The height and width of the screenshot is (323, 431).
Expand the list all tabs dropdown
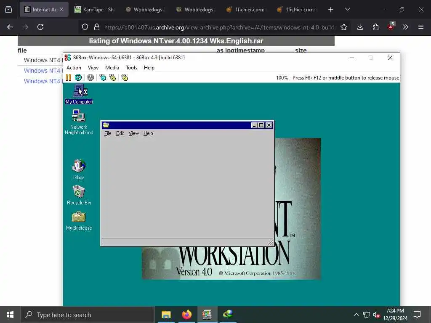[x=347, y=10]
